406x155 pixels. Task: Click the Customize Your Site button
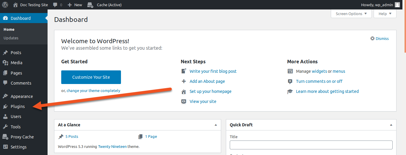coord(91,77)
